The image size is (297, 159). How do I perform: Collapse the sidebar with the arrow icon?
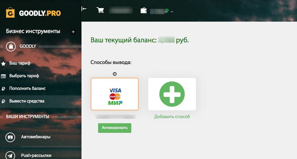(84, 9)
